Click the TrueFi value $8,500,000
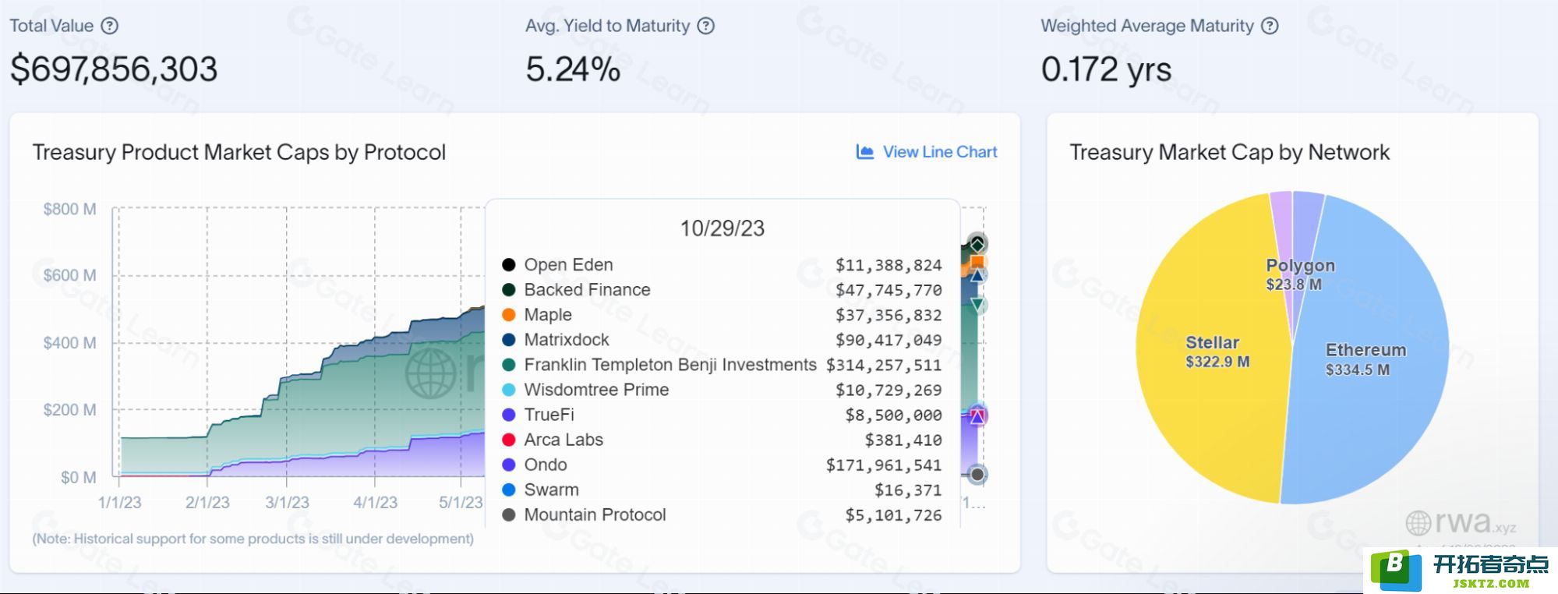Viewport: 1558px width, 594px height. 893,415
